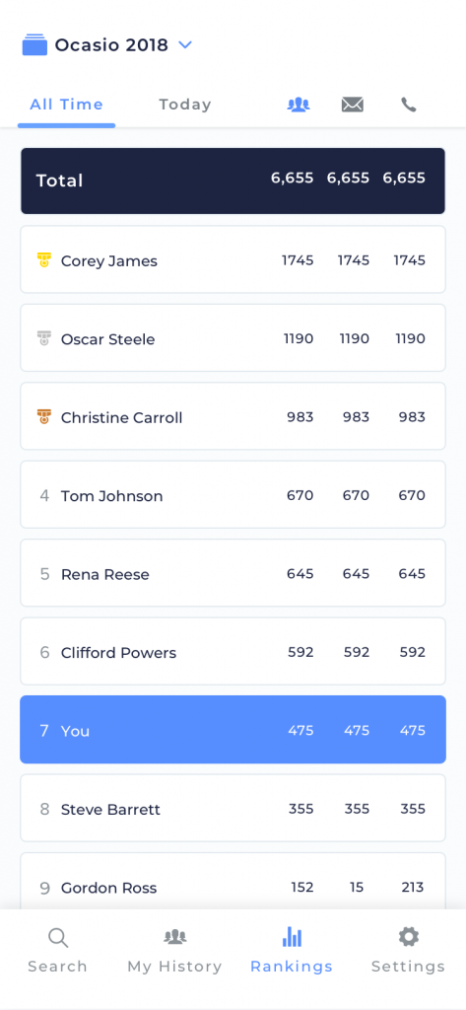Screen dimensions: 466x1010
Task: Switch to the Today tab
Action: pos(185,105)
